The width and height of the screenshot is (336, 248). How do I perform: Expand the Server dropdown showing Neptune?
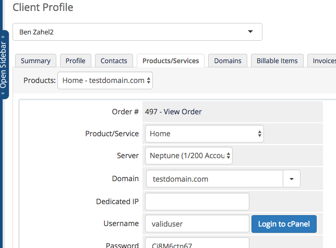click(x=189, y=156)
